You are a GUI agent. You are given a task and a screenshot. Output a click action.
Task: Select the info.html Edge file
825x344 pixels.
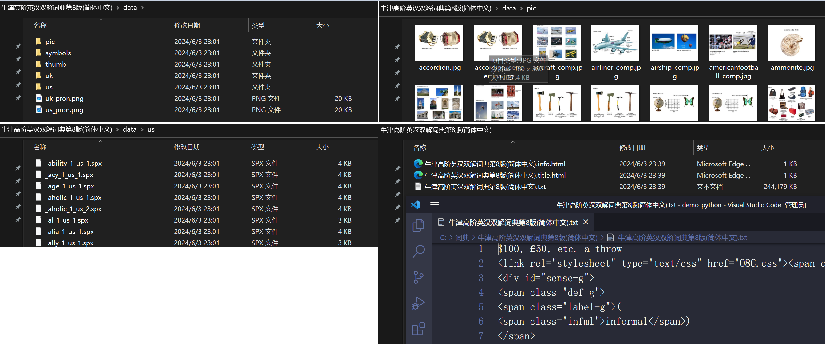pyautogui.click(x=495, y=164)
